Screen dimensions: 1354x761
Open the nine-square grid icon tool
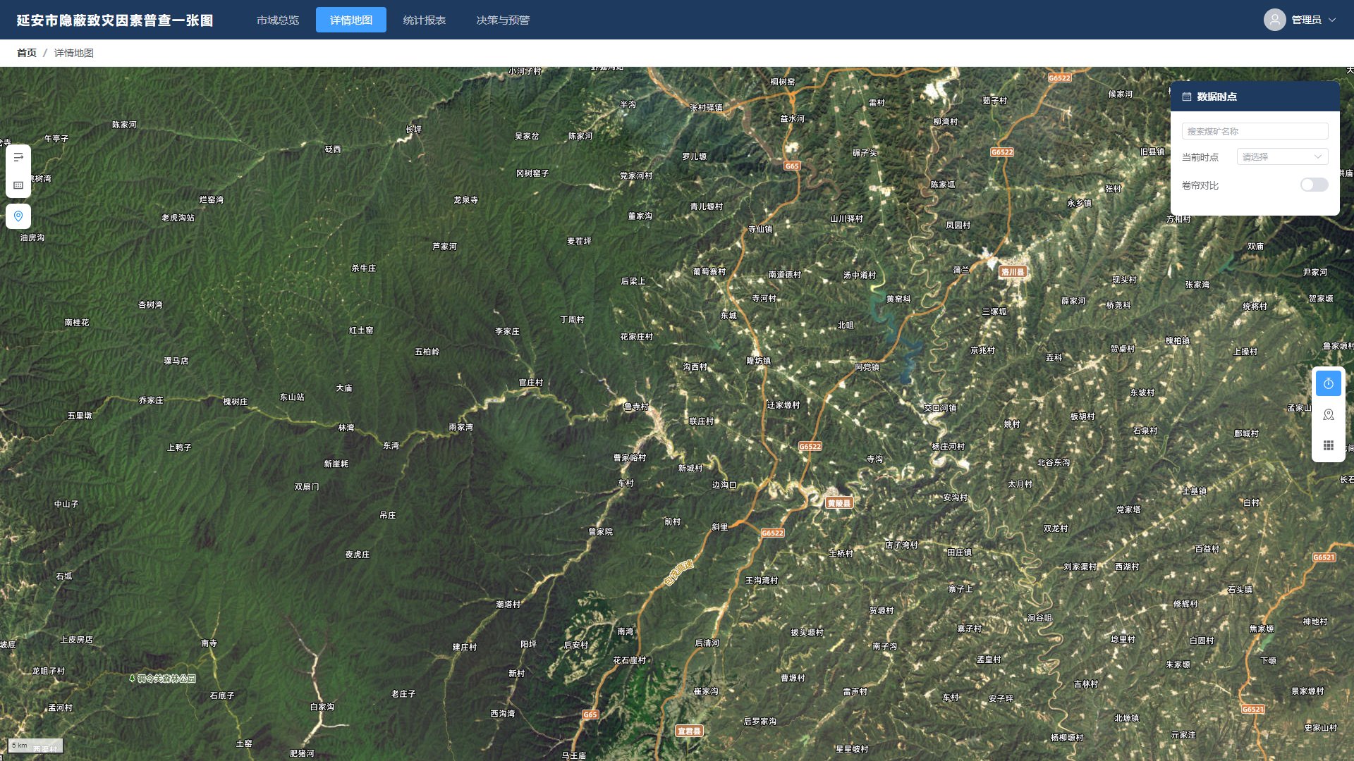[x=1328, y=445]
